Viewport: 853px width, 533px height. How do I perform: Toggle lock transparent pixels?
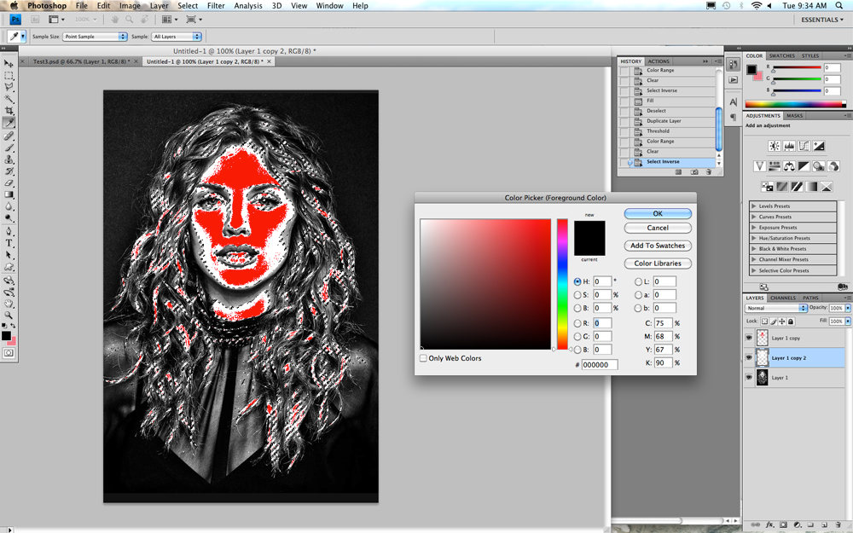(x=764, y=322)
